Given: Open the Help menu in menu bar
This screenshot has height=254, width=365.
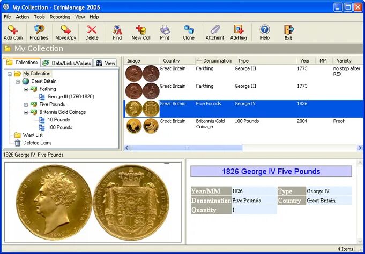Looking at the screenshot, I should (x=94, y=17).
